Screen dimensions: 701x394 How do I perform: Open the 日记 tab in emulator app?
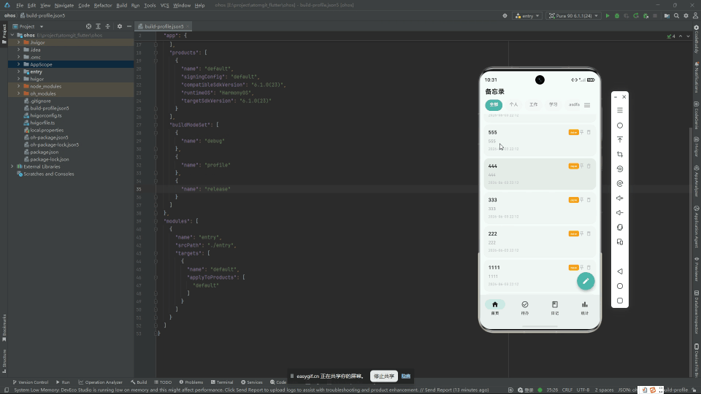(x=555, y=308)
